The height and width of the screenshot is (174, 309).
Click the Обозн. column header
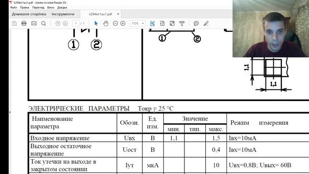pos(129,123)
